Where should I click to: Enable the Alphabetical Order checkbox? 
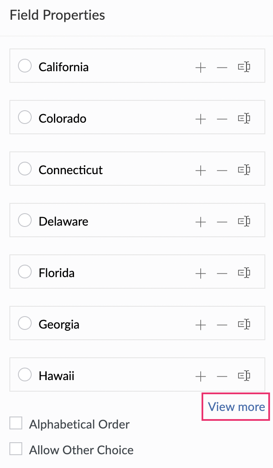pos(16,424)
